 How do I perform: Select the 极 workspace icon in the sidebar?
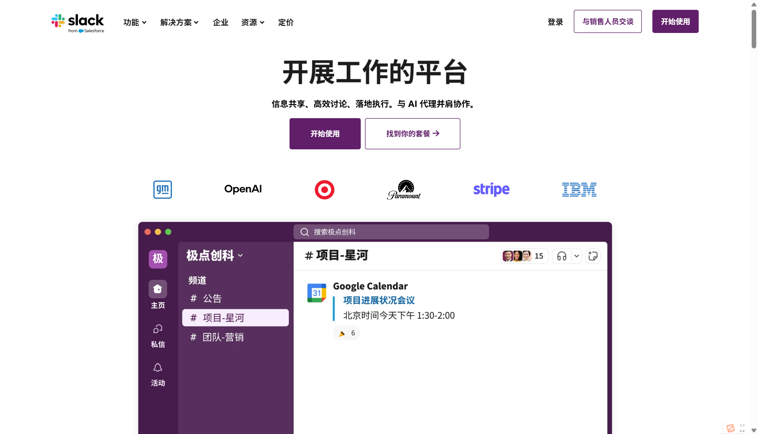(x=158, y=259)
